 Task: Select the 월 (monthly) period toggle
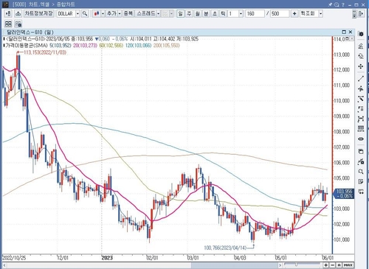coord(198,13)
